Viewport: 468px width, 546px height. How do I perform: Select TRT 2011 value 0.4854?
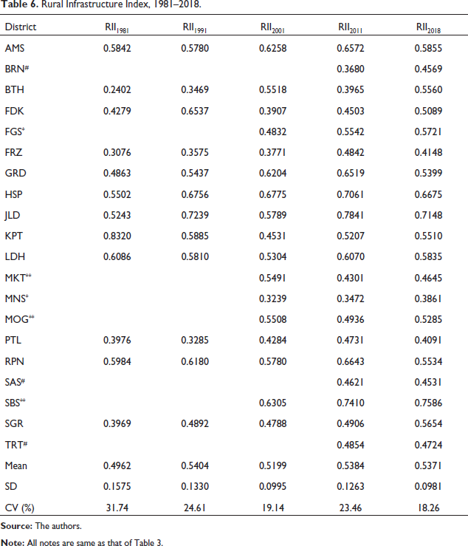[351, 445]
